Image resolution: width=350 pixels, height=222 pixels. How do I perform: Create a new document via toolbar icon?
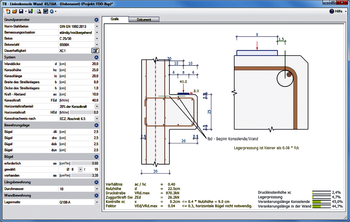pos(8,11)
